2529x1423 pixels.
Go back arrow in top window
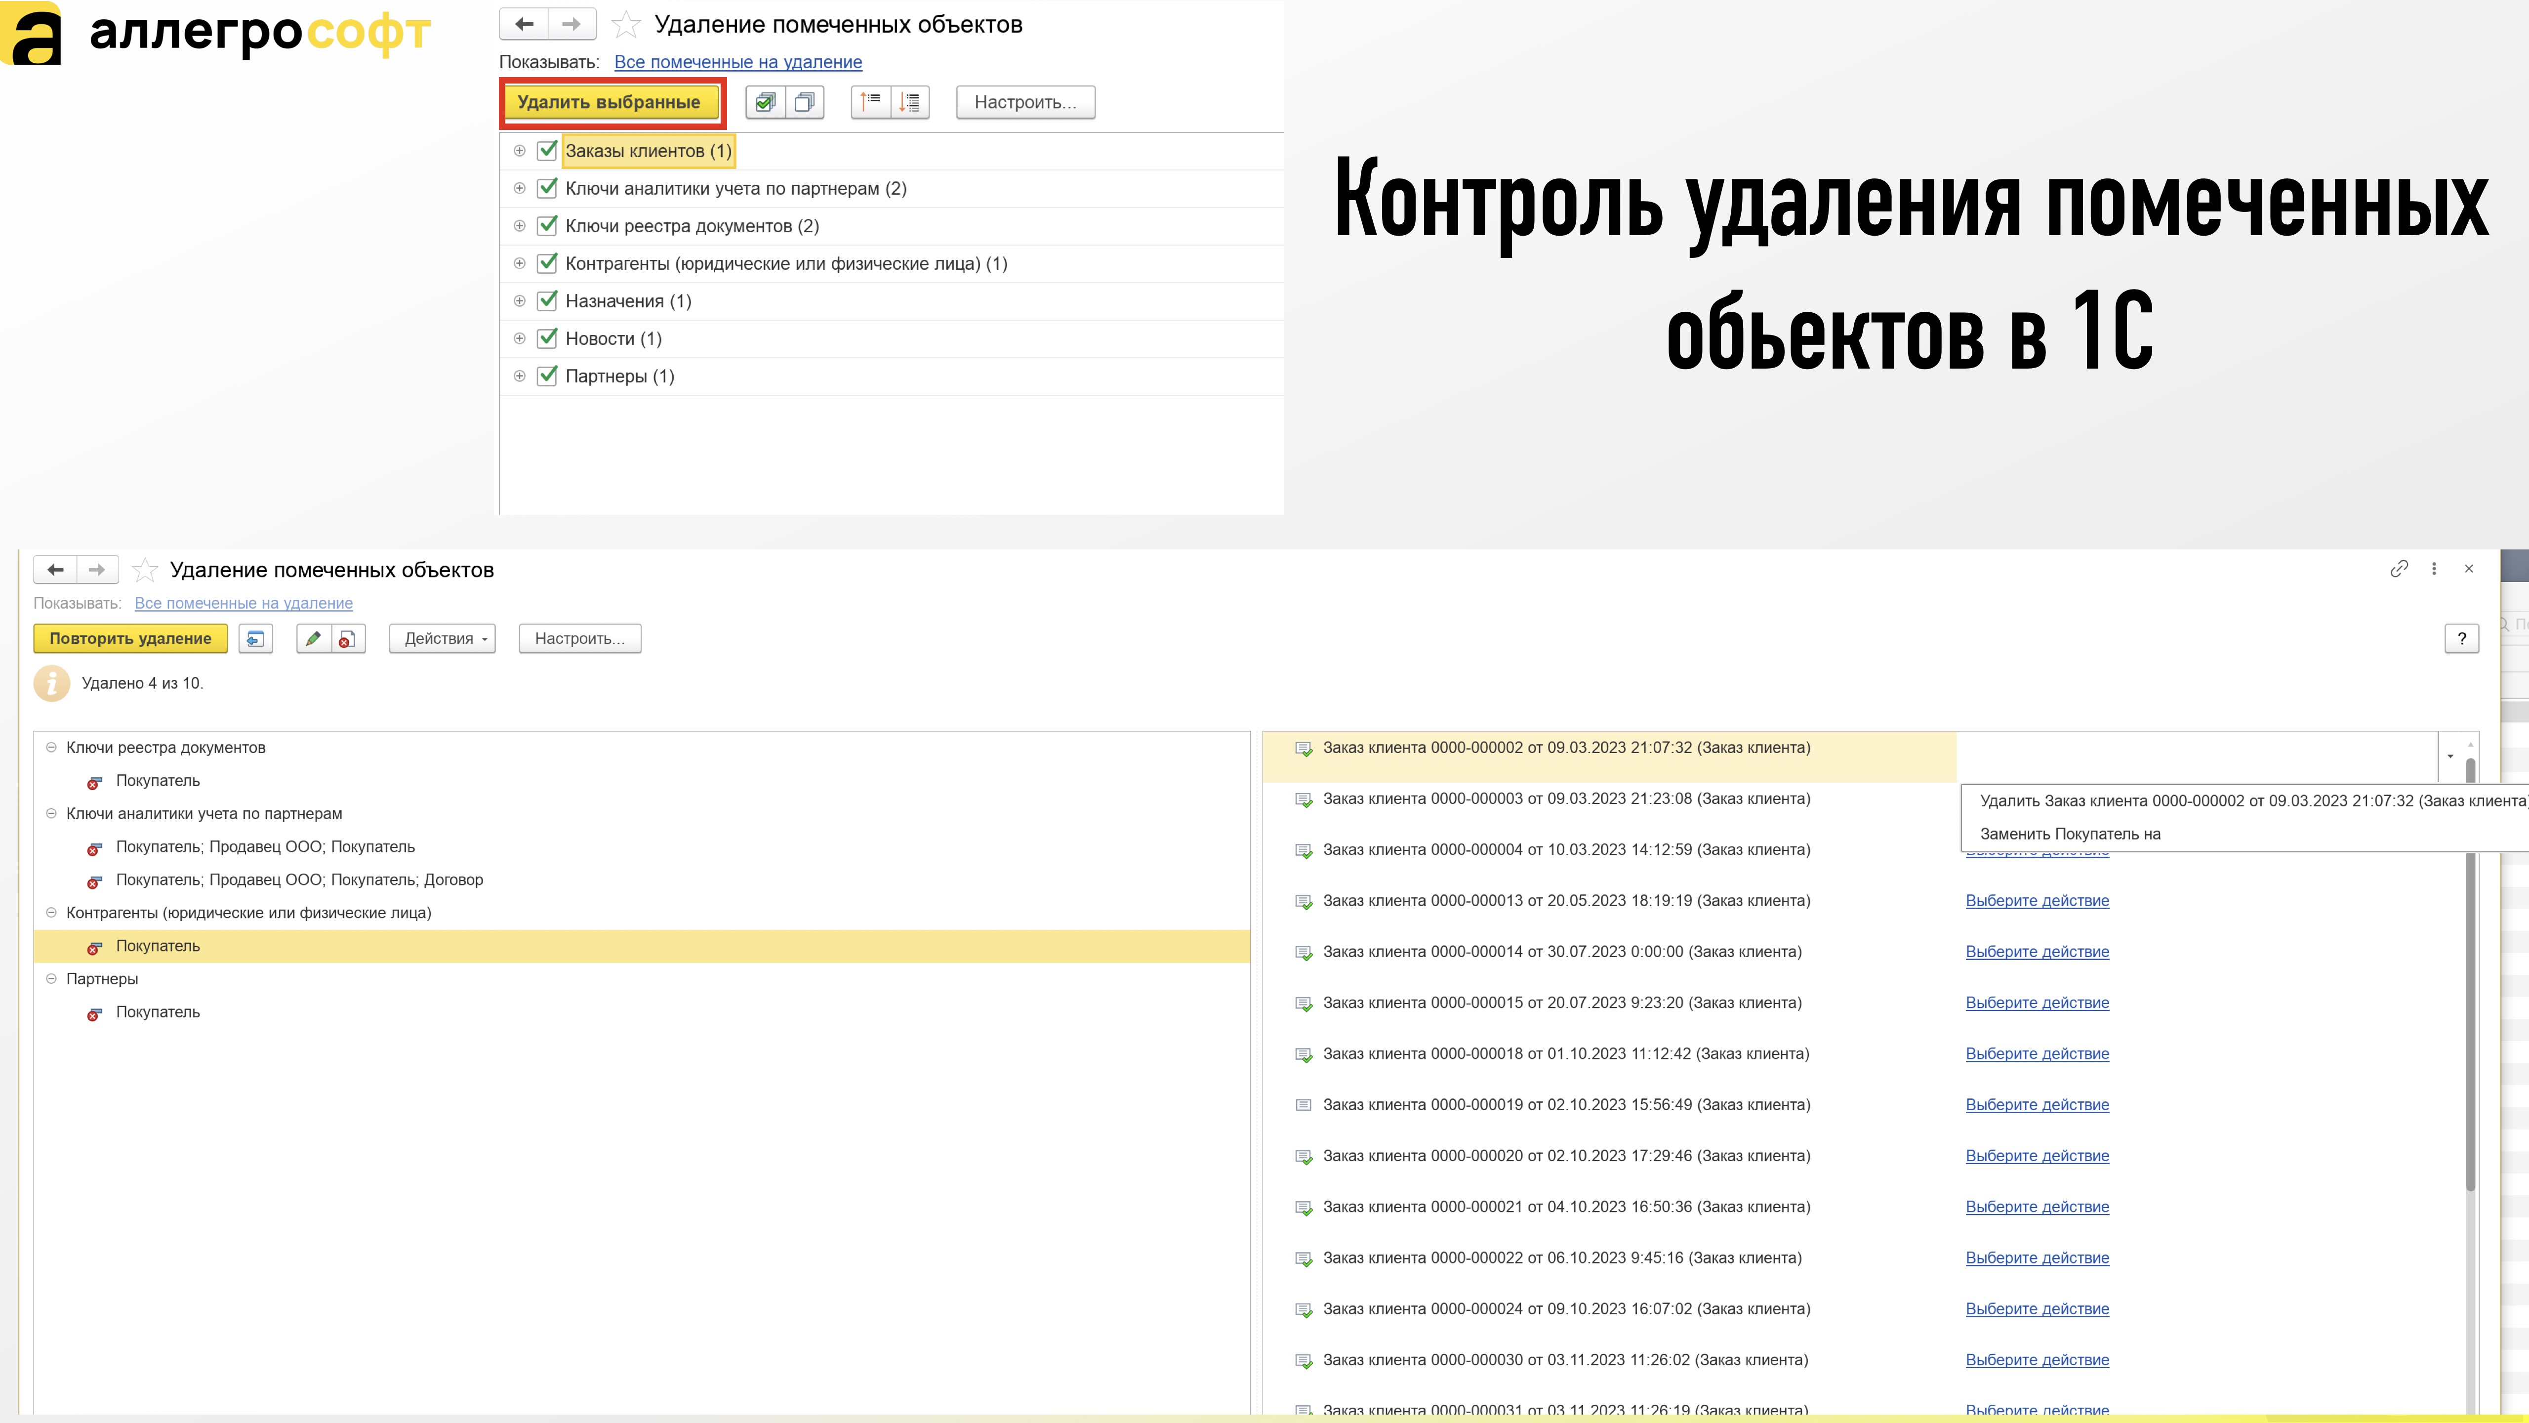pyautogui.click(x=524, y=24)
